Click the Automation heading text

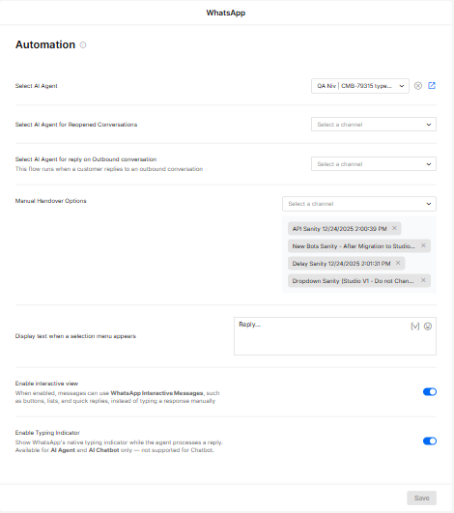45,44
